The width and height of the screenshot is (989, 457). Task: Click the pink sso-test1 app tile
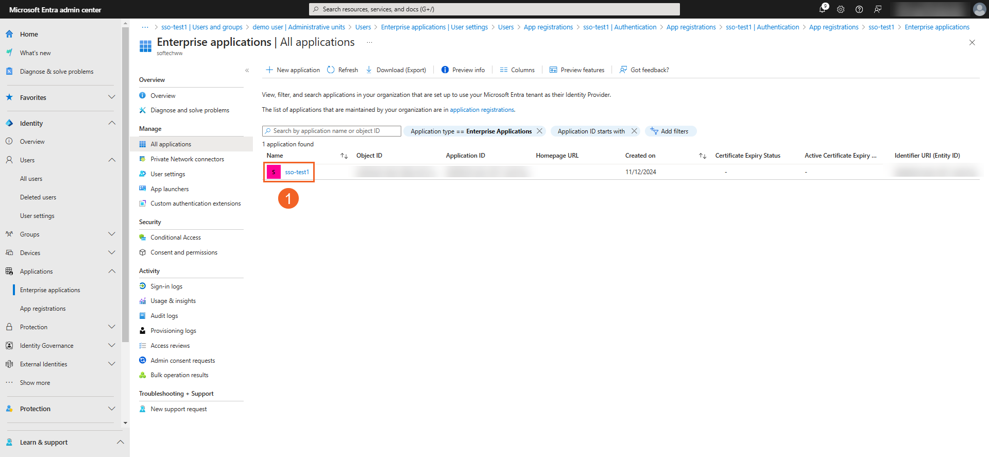click(x=274, y=172)
